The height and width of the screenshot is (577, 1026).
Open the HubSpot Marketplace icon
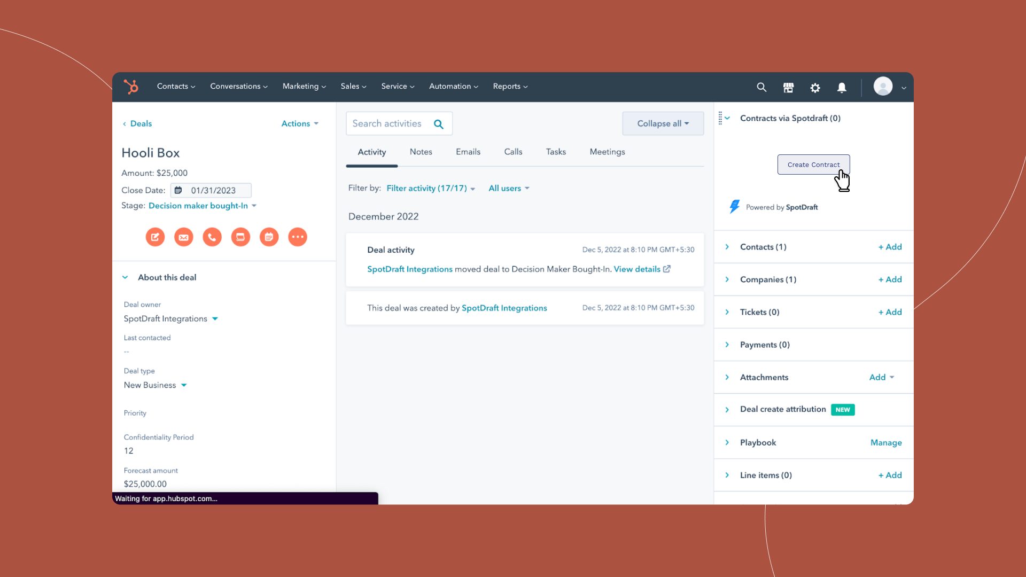click(x=788, y=87)
